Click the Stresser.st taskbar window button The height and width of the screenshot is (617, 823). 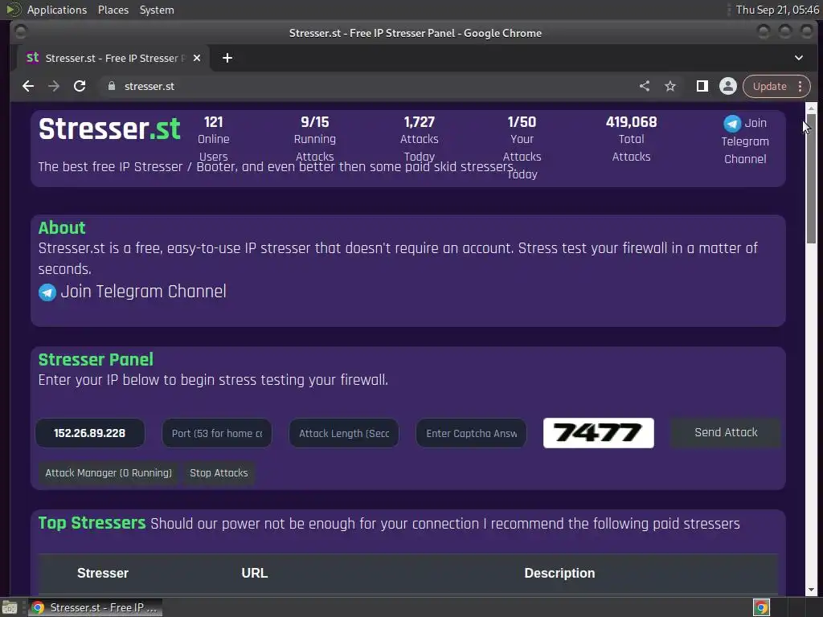(x=95, y=607)
